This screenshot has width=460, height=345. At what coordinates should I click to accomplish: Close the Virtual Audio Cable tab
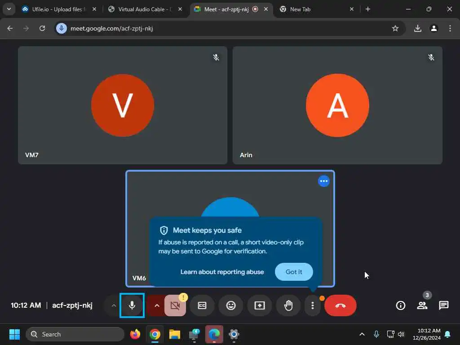pos(180,9)
